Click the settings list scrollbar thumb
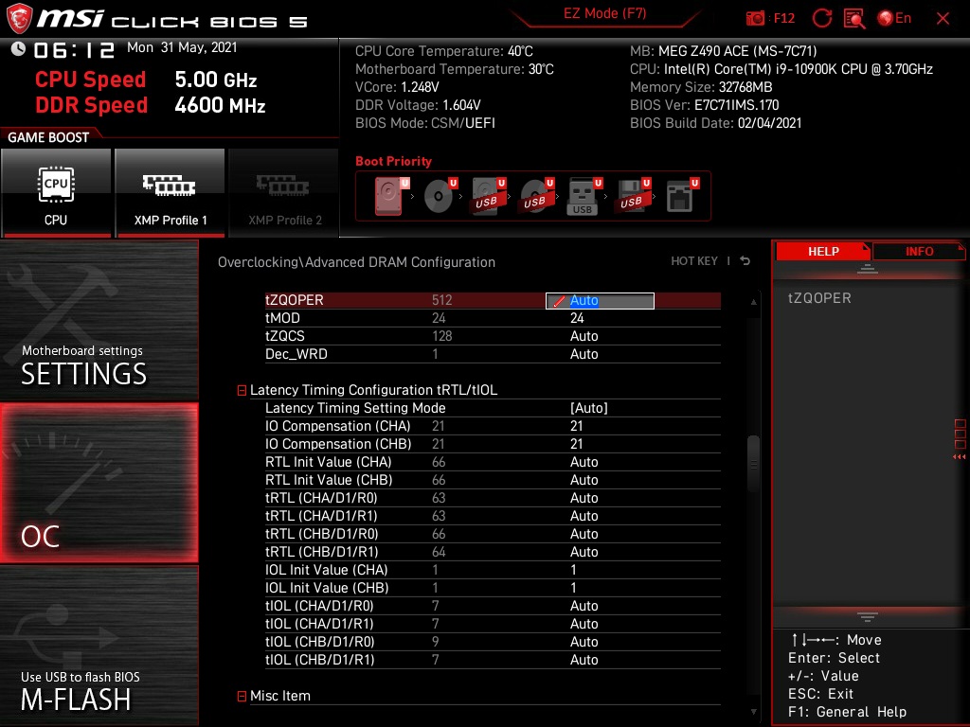The image size is (970, 727). pos(753,464)
